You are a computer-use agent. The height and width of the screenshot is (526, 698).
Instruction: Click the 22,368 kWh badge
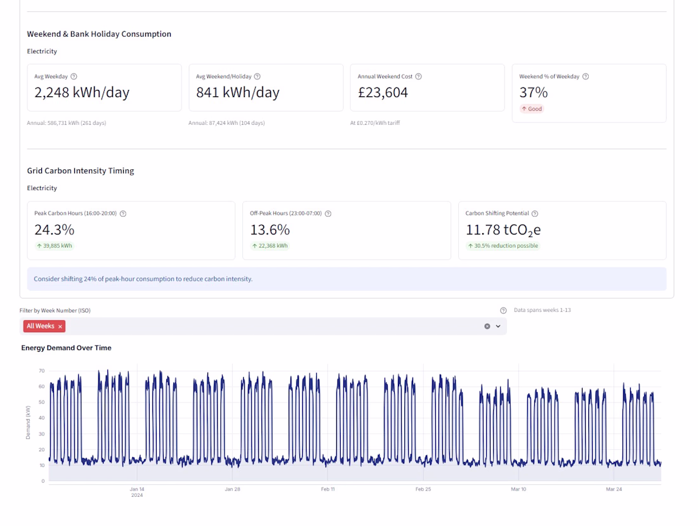pos(270,246)
